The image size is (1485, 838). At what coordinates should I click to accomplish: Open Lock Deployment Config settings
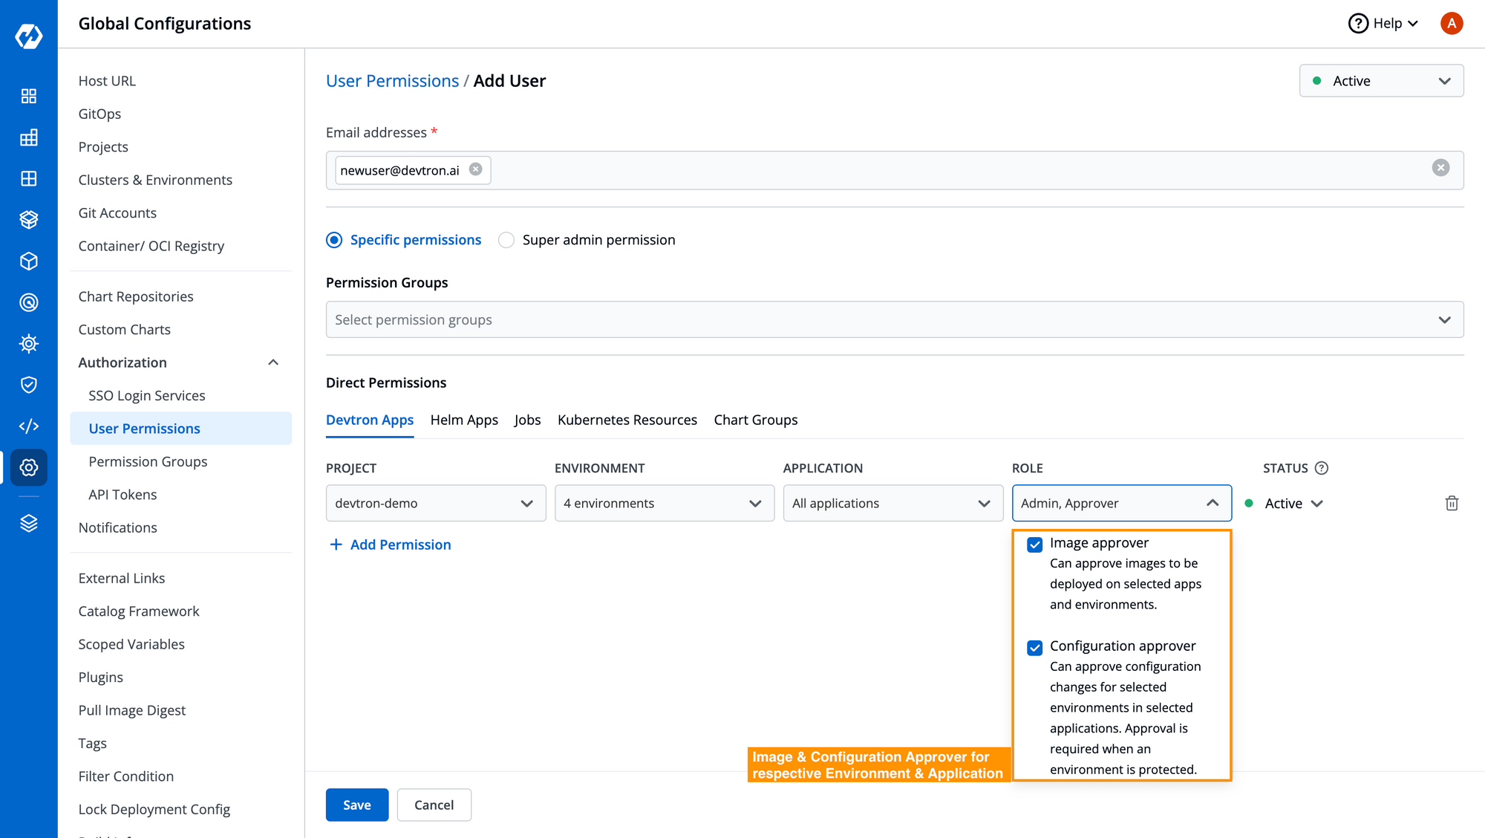pyautogui.click(x=154, y=809)
